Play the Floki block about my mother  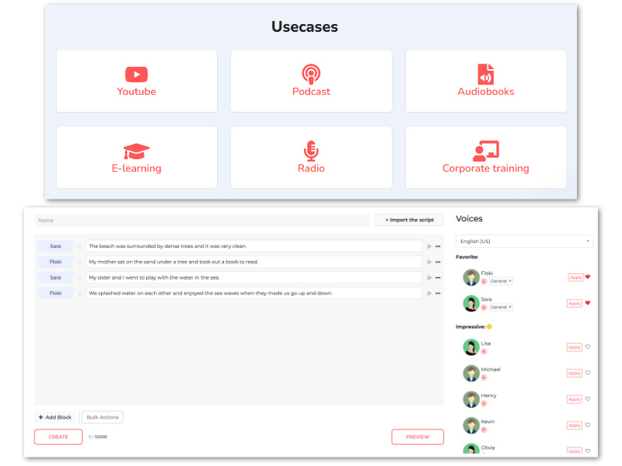(429, 262)
